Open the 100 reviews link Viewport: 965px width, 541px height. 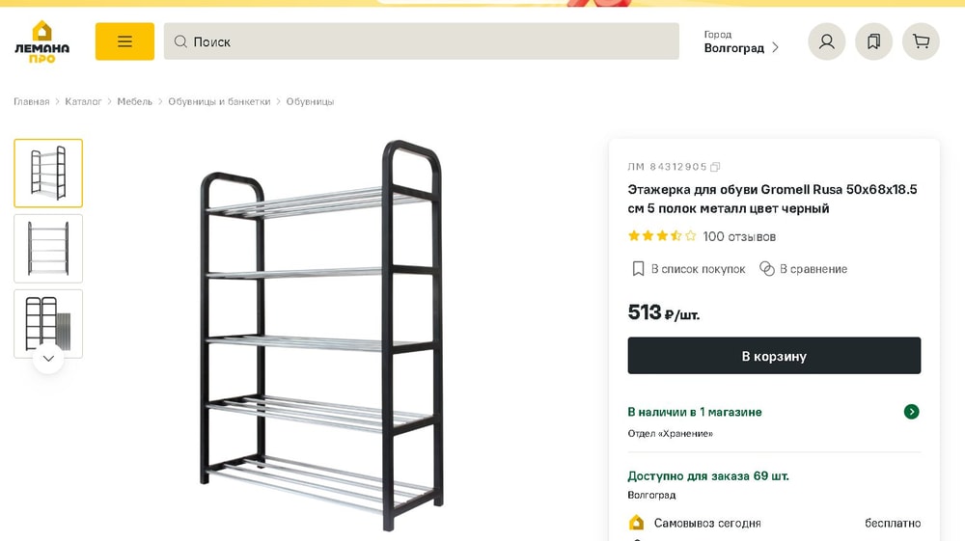click(739, 236)
